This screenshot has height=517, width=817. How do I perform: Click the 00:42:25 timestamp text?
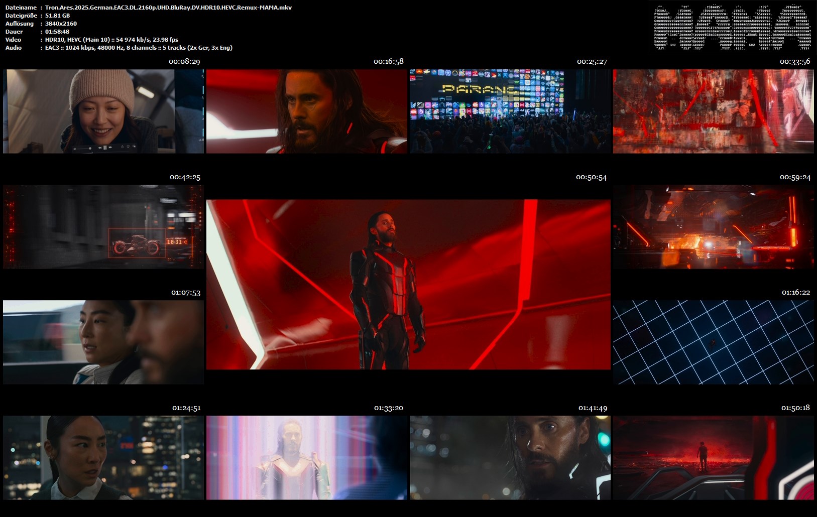(185, 177)
